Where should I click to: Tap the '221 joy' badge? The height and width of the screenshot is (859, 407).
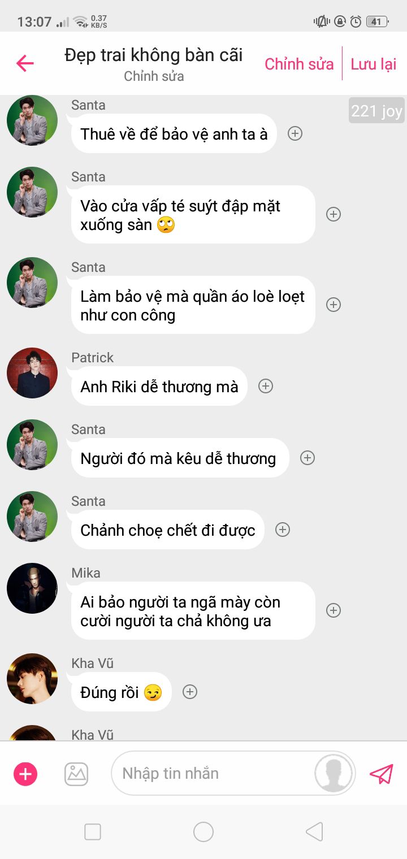point(376,111)
